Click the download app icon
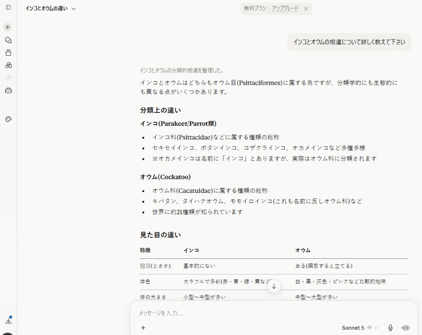 (x=8, y=320)
